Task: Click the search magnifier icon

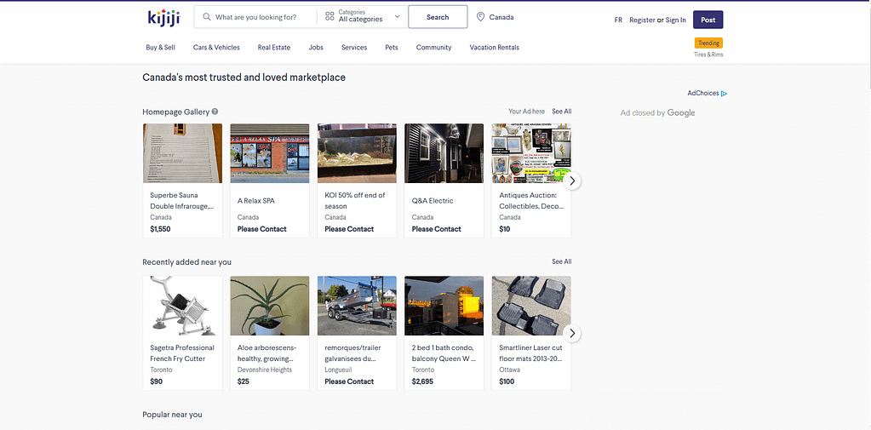Action: (x=207, y=17)
